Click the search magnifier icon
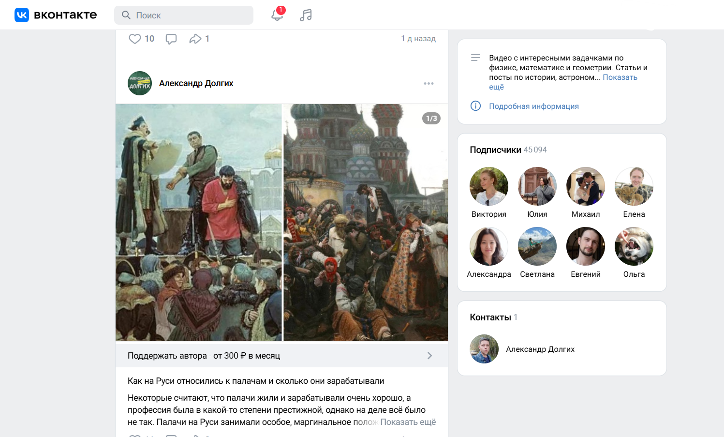Screen dimensions: 724x437 coord(126,15)
